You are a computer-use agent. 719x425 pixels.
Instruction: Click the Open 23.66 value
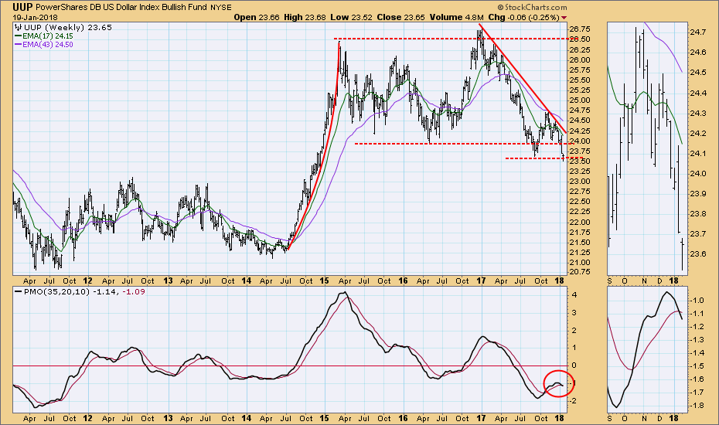(x=257, y=17)
